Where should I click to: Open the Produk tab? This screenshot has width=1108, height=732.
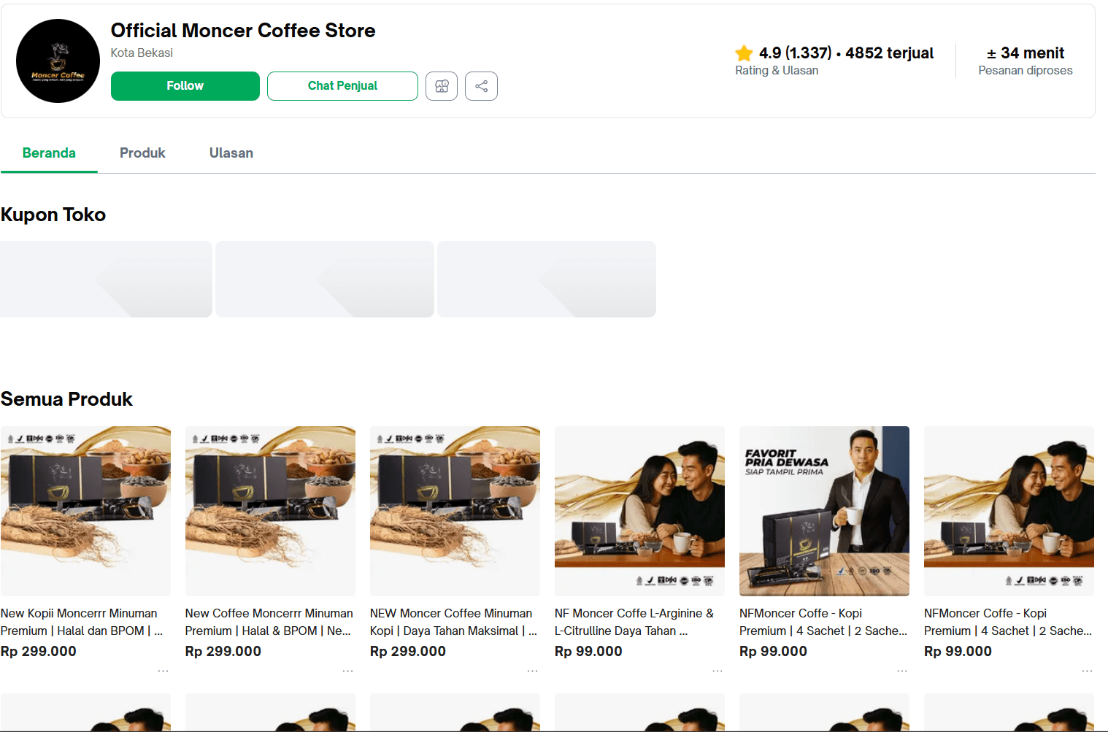pos(142,153)
